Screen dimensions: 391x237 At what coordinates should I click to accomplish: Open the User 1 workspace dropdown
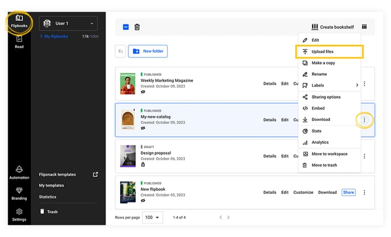(68, 23)
